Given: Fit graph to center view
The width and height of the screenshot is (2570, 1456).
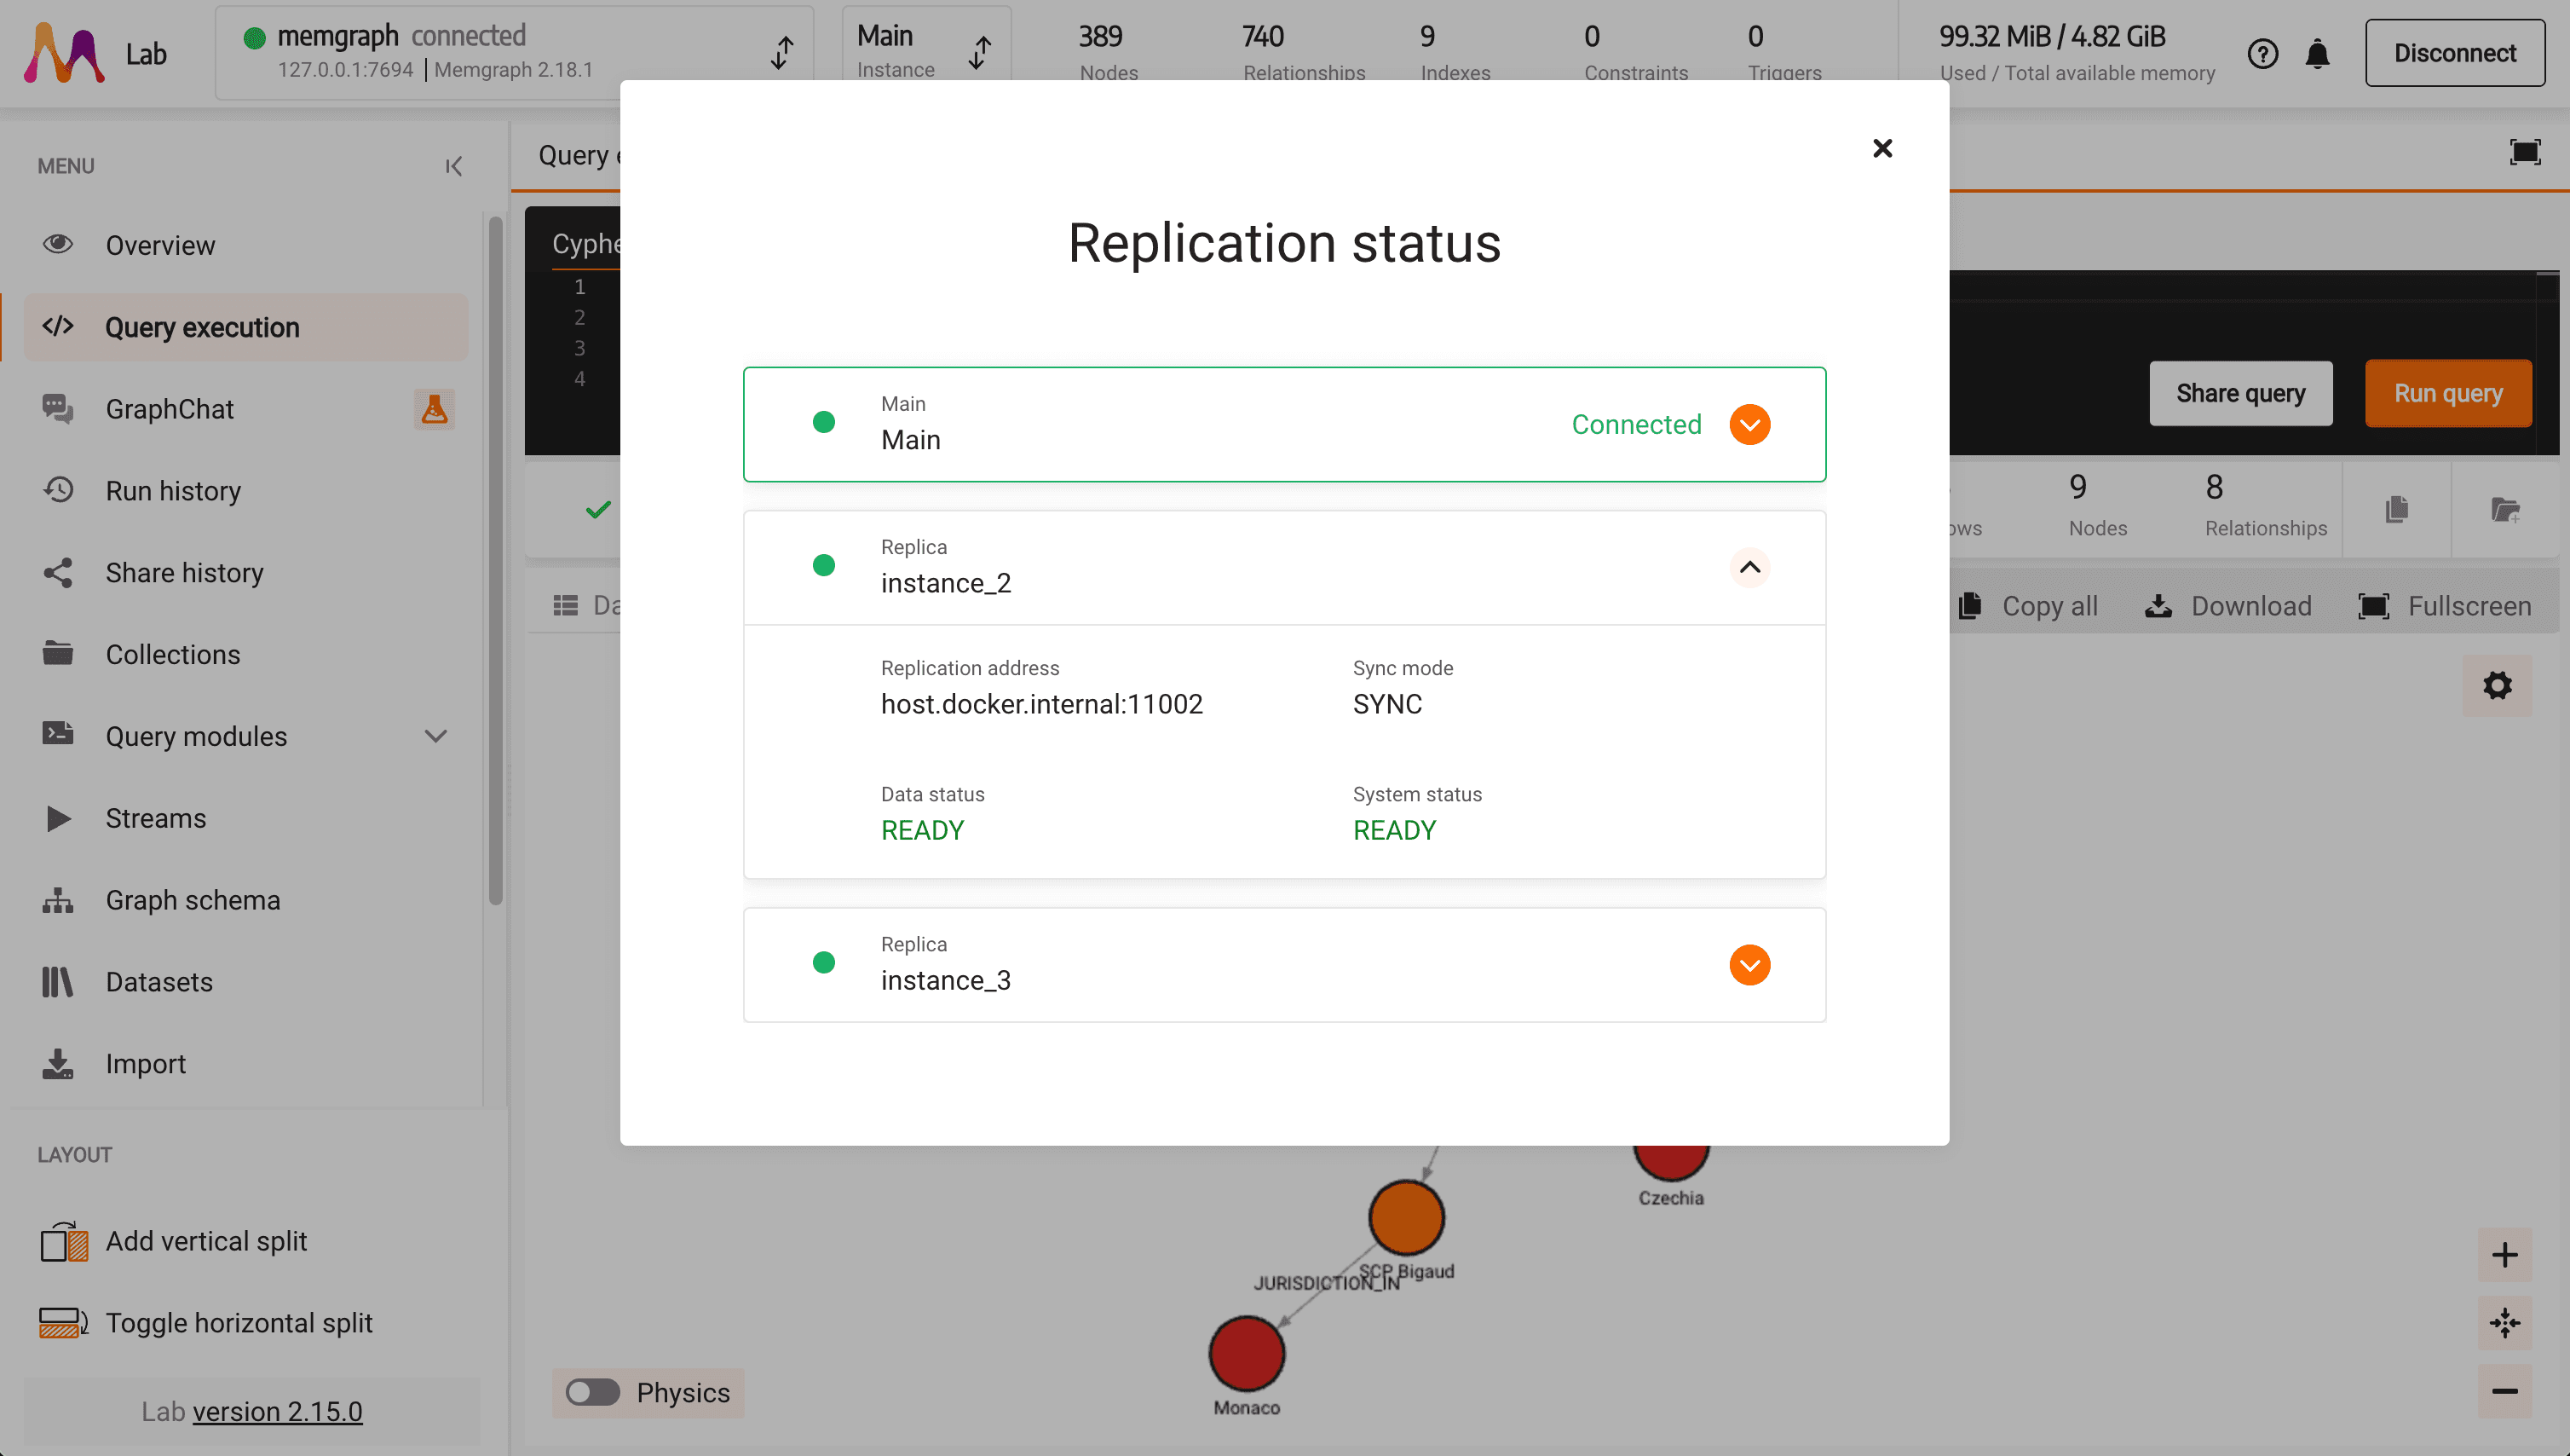Looking at the screenshot, I should click(x=2504, y=1323).
